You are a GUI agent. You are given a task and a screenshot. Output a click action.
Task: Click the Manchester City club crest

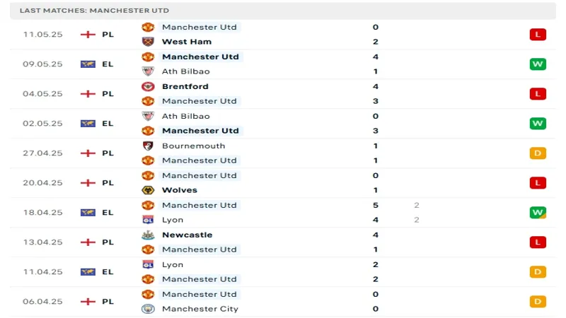tap(148, 309)
